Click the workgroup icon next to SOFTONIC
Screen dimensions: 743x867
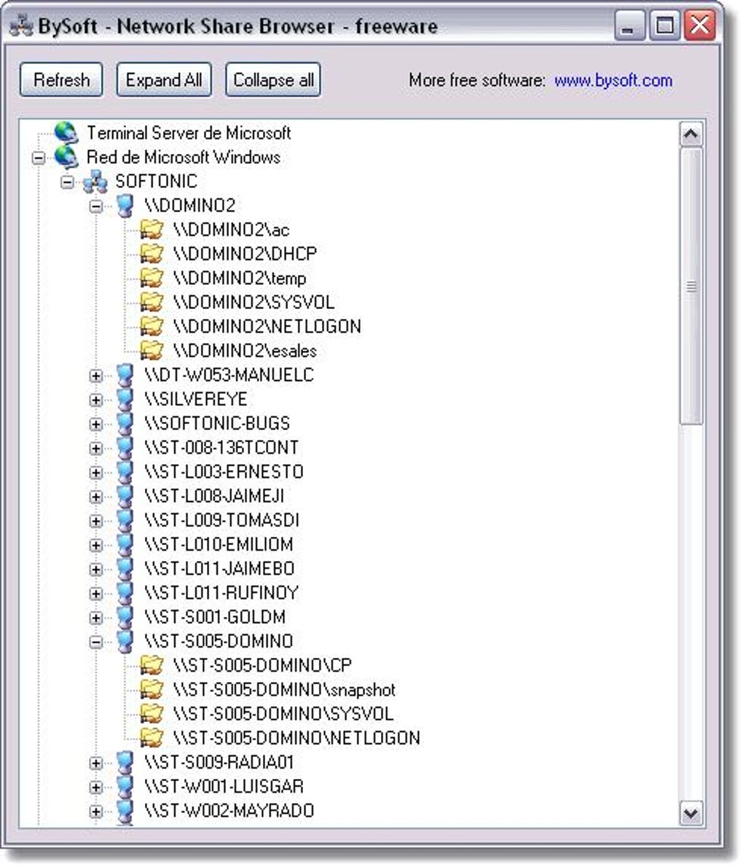(94, 181)
